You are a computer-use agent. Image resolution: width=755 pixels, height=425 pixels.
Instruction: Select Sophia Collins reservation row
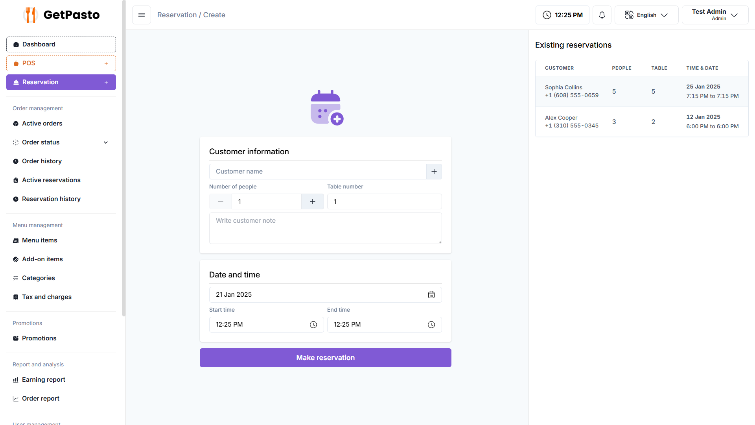[x=641, y=91]
